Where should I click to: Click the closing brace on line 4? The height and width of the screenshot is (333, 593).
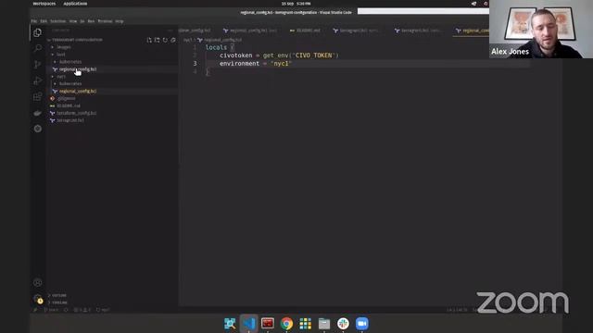tap(208, 72)
